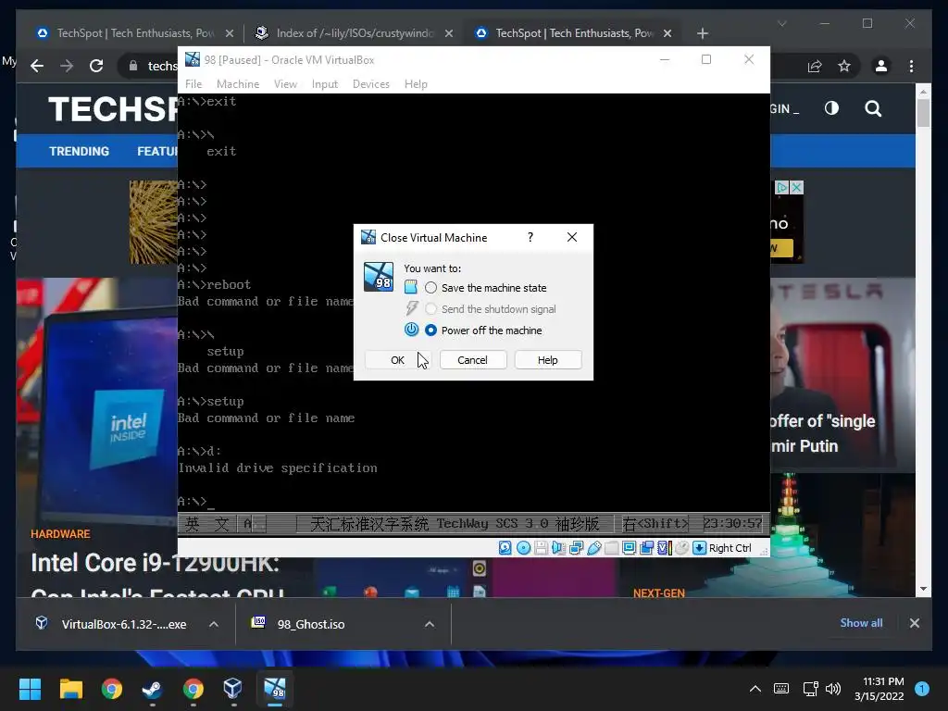Open the Machine menu in VirtualBox
The image size is (948, 711).
click(238, 84)
